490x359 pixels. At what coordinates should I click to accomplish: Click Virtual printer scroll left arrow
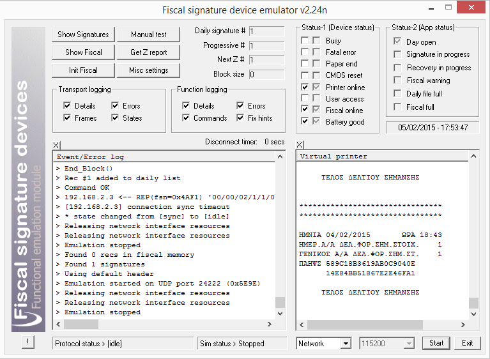pyautogui.click(x=302, y=325)
